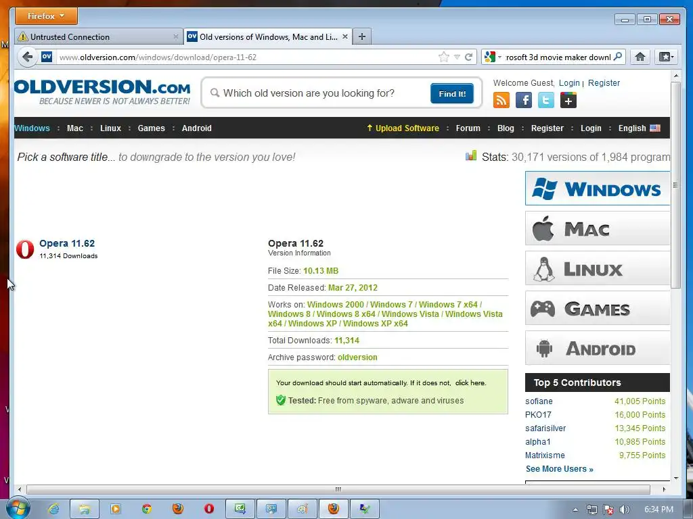
Task: Open Windows Explorer folder in taskbar
Action: 85,509
